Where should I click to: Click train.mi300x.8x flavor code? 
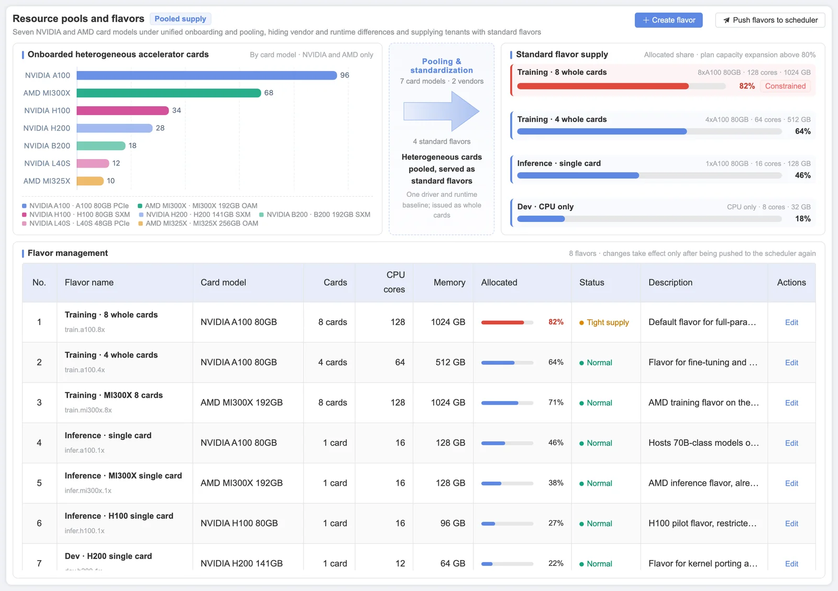tap(88, 410)
